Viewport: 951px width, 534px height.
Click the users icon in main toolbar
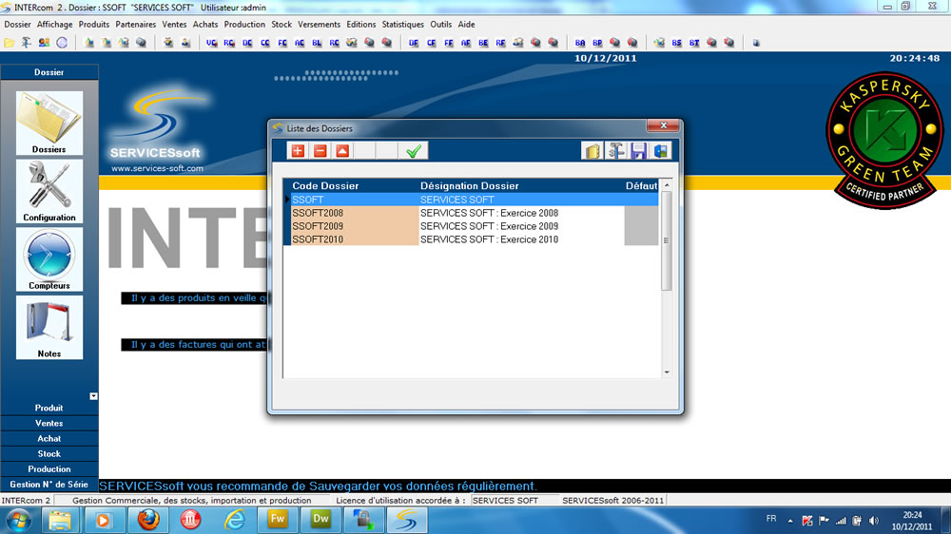45,43
